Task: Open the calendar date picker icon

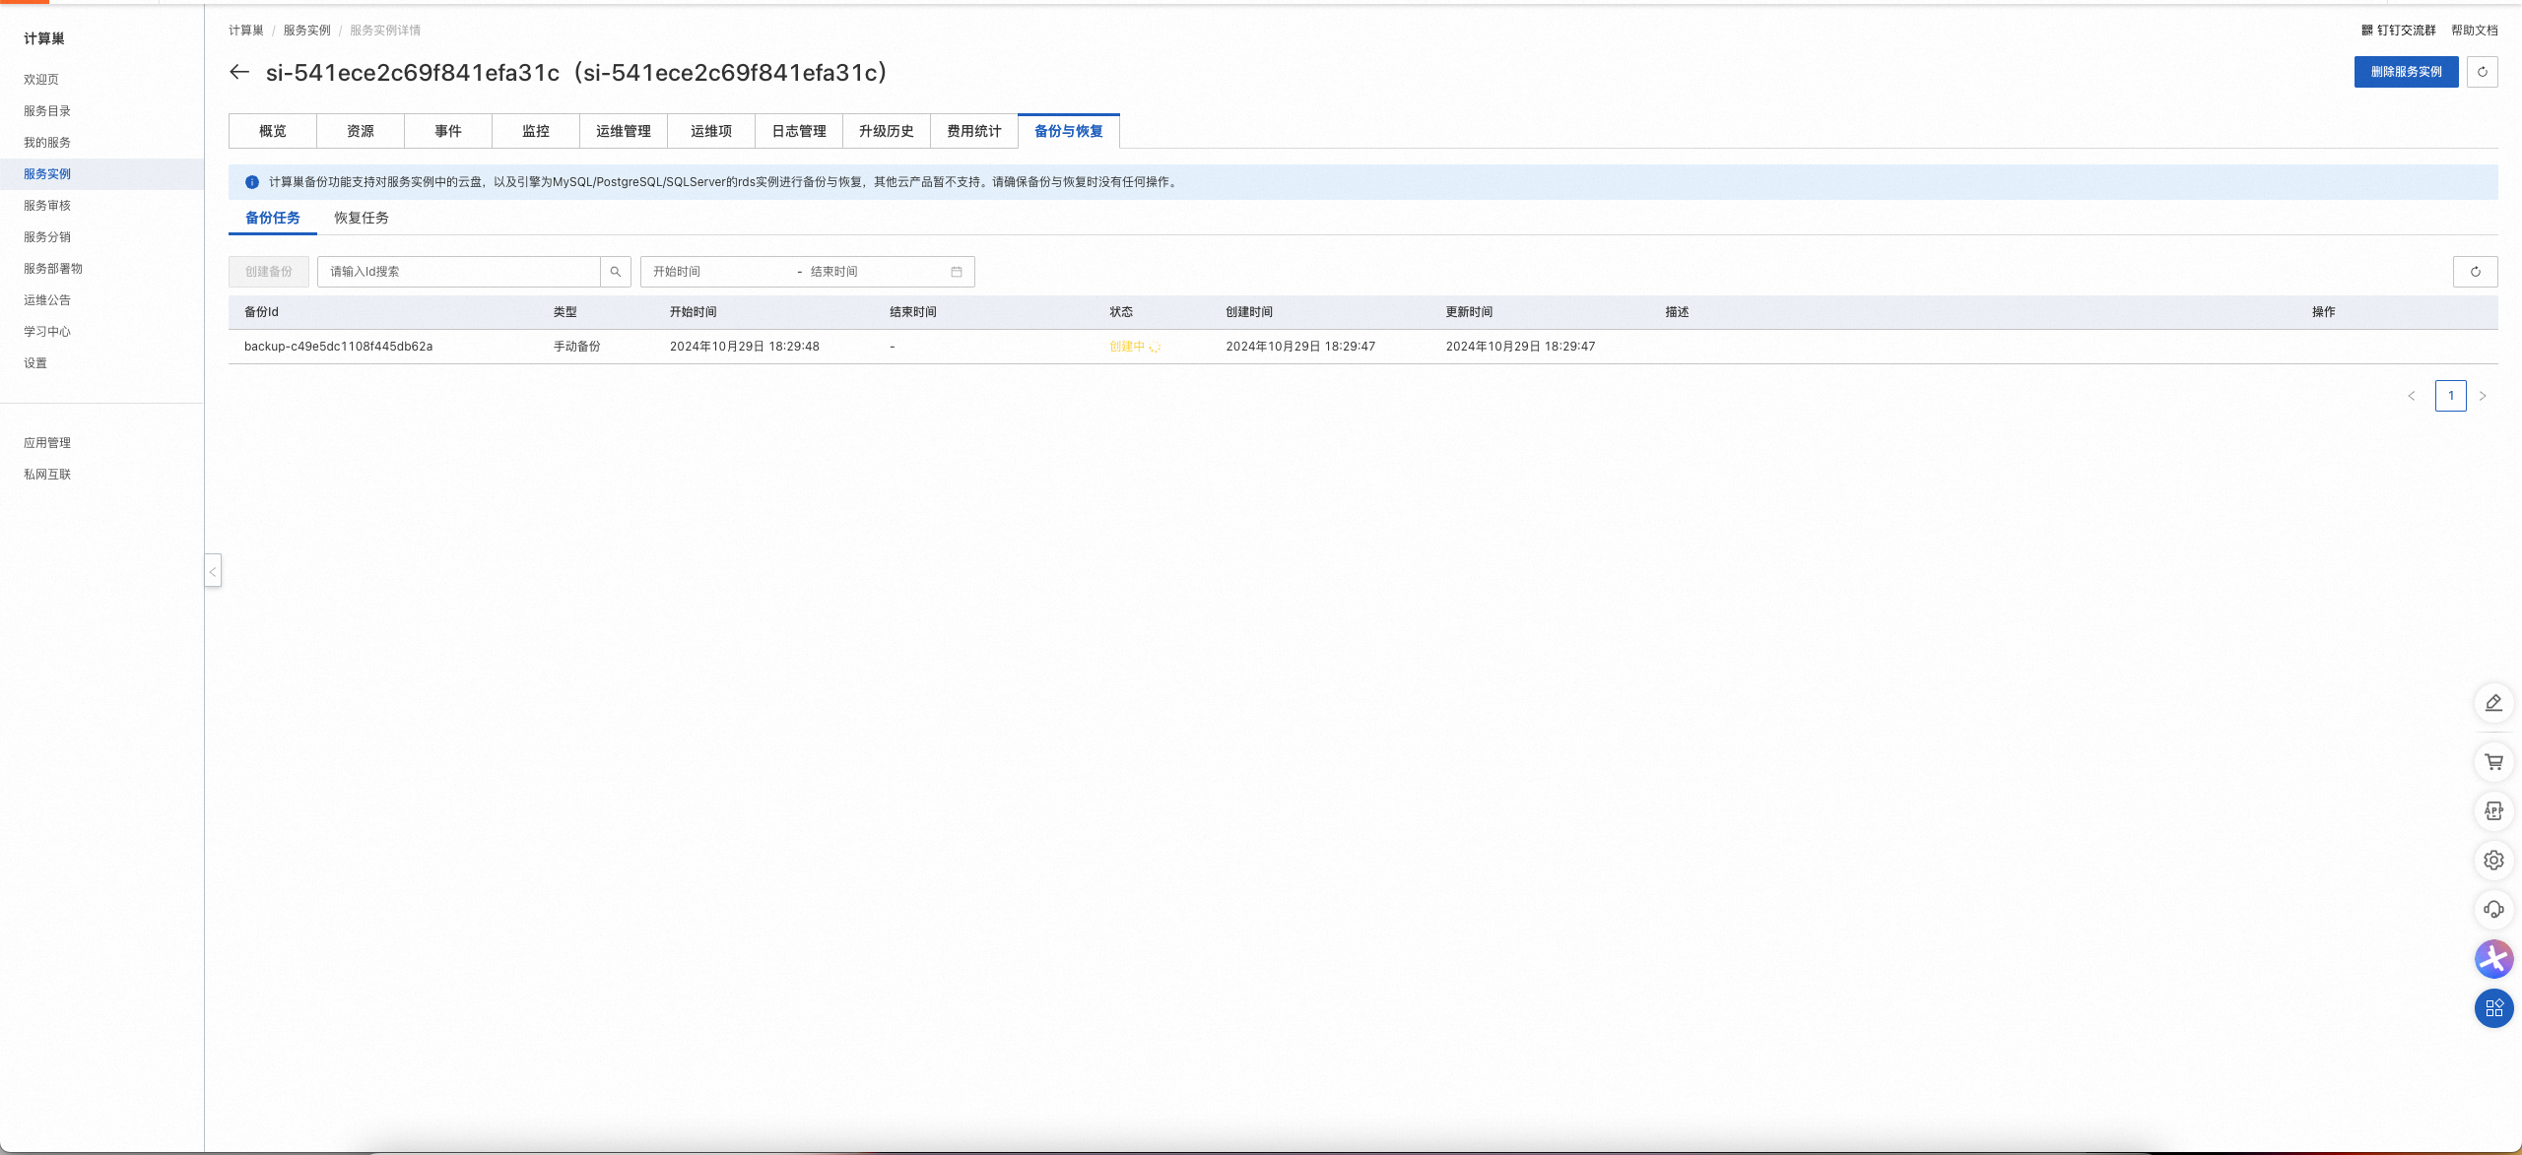Action: (x=956, y=272)
